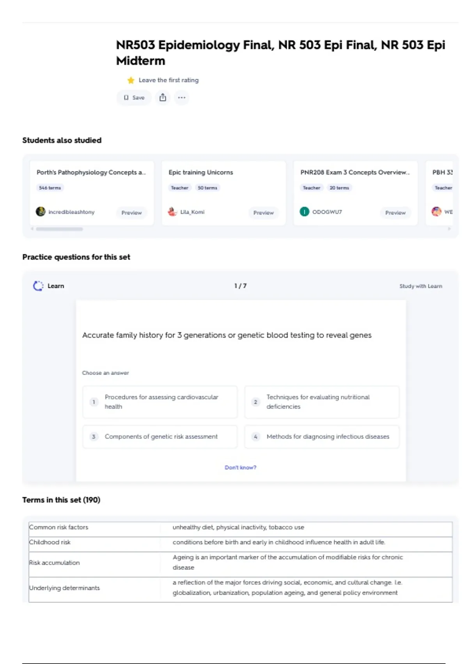Open Epic training Unicorns card title

tap(200, 172)
